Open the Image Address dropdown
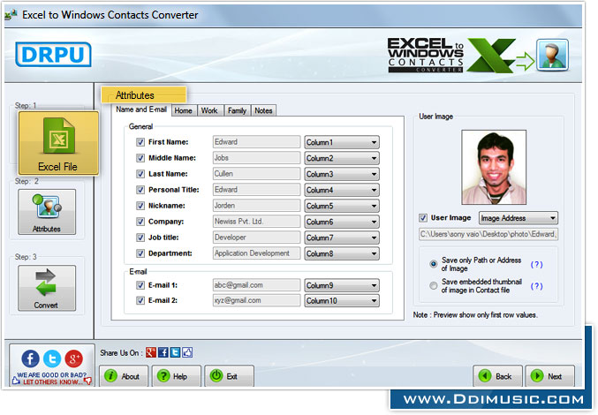Viewport: 598px width, 415px height. (x=518, y=218)
